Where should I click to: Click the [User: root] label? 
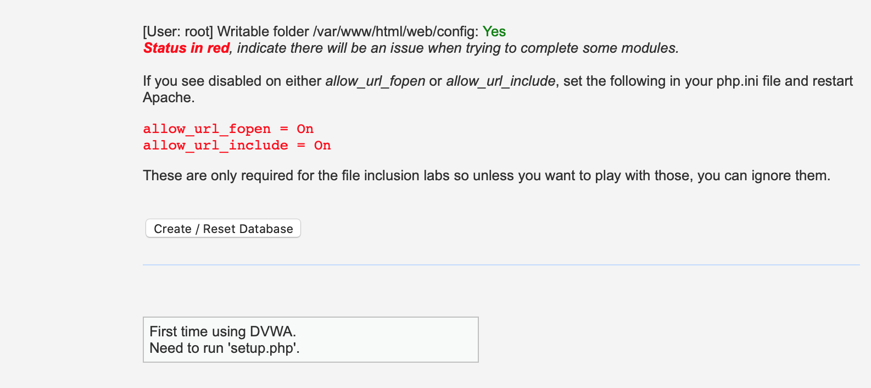178,32
